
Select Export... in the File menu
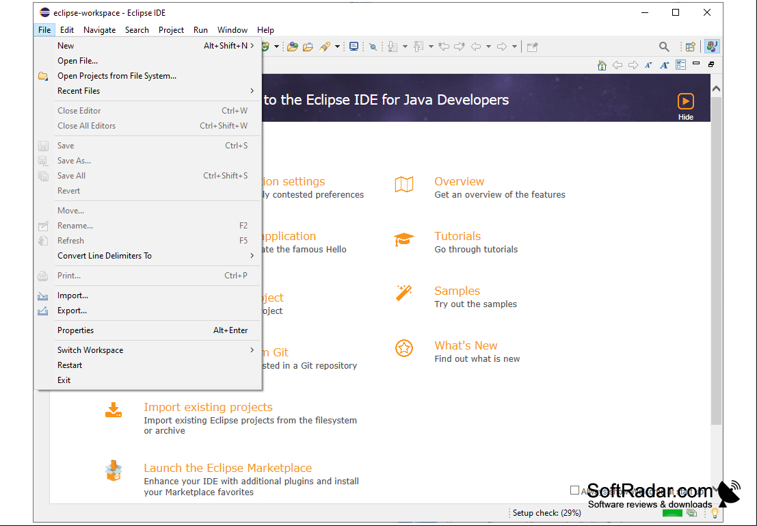point(148,311)
